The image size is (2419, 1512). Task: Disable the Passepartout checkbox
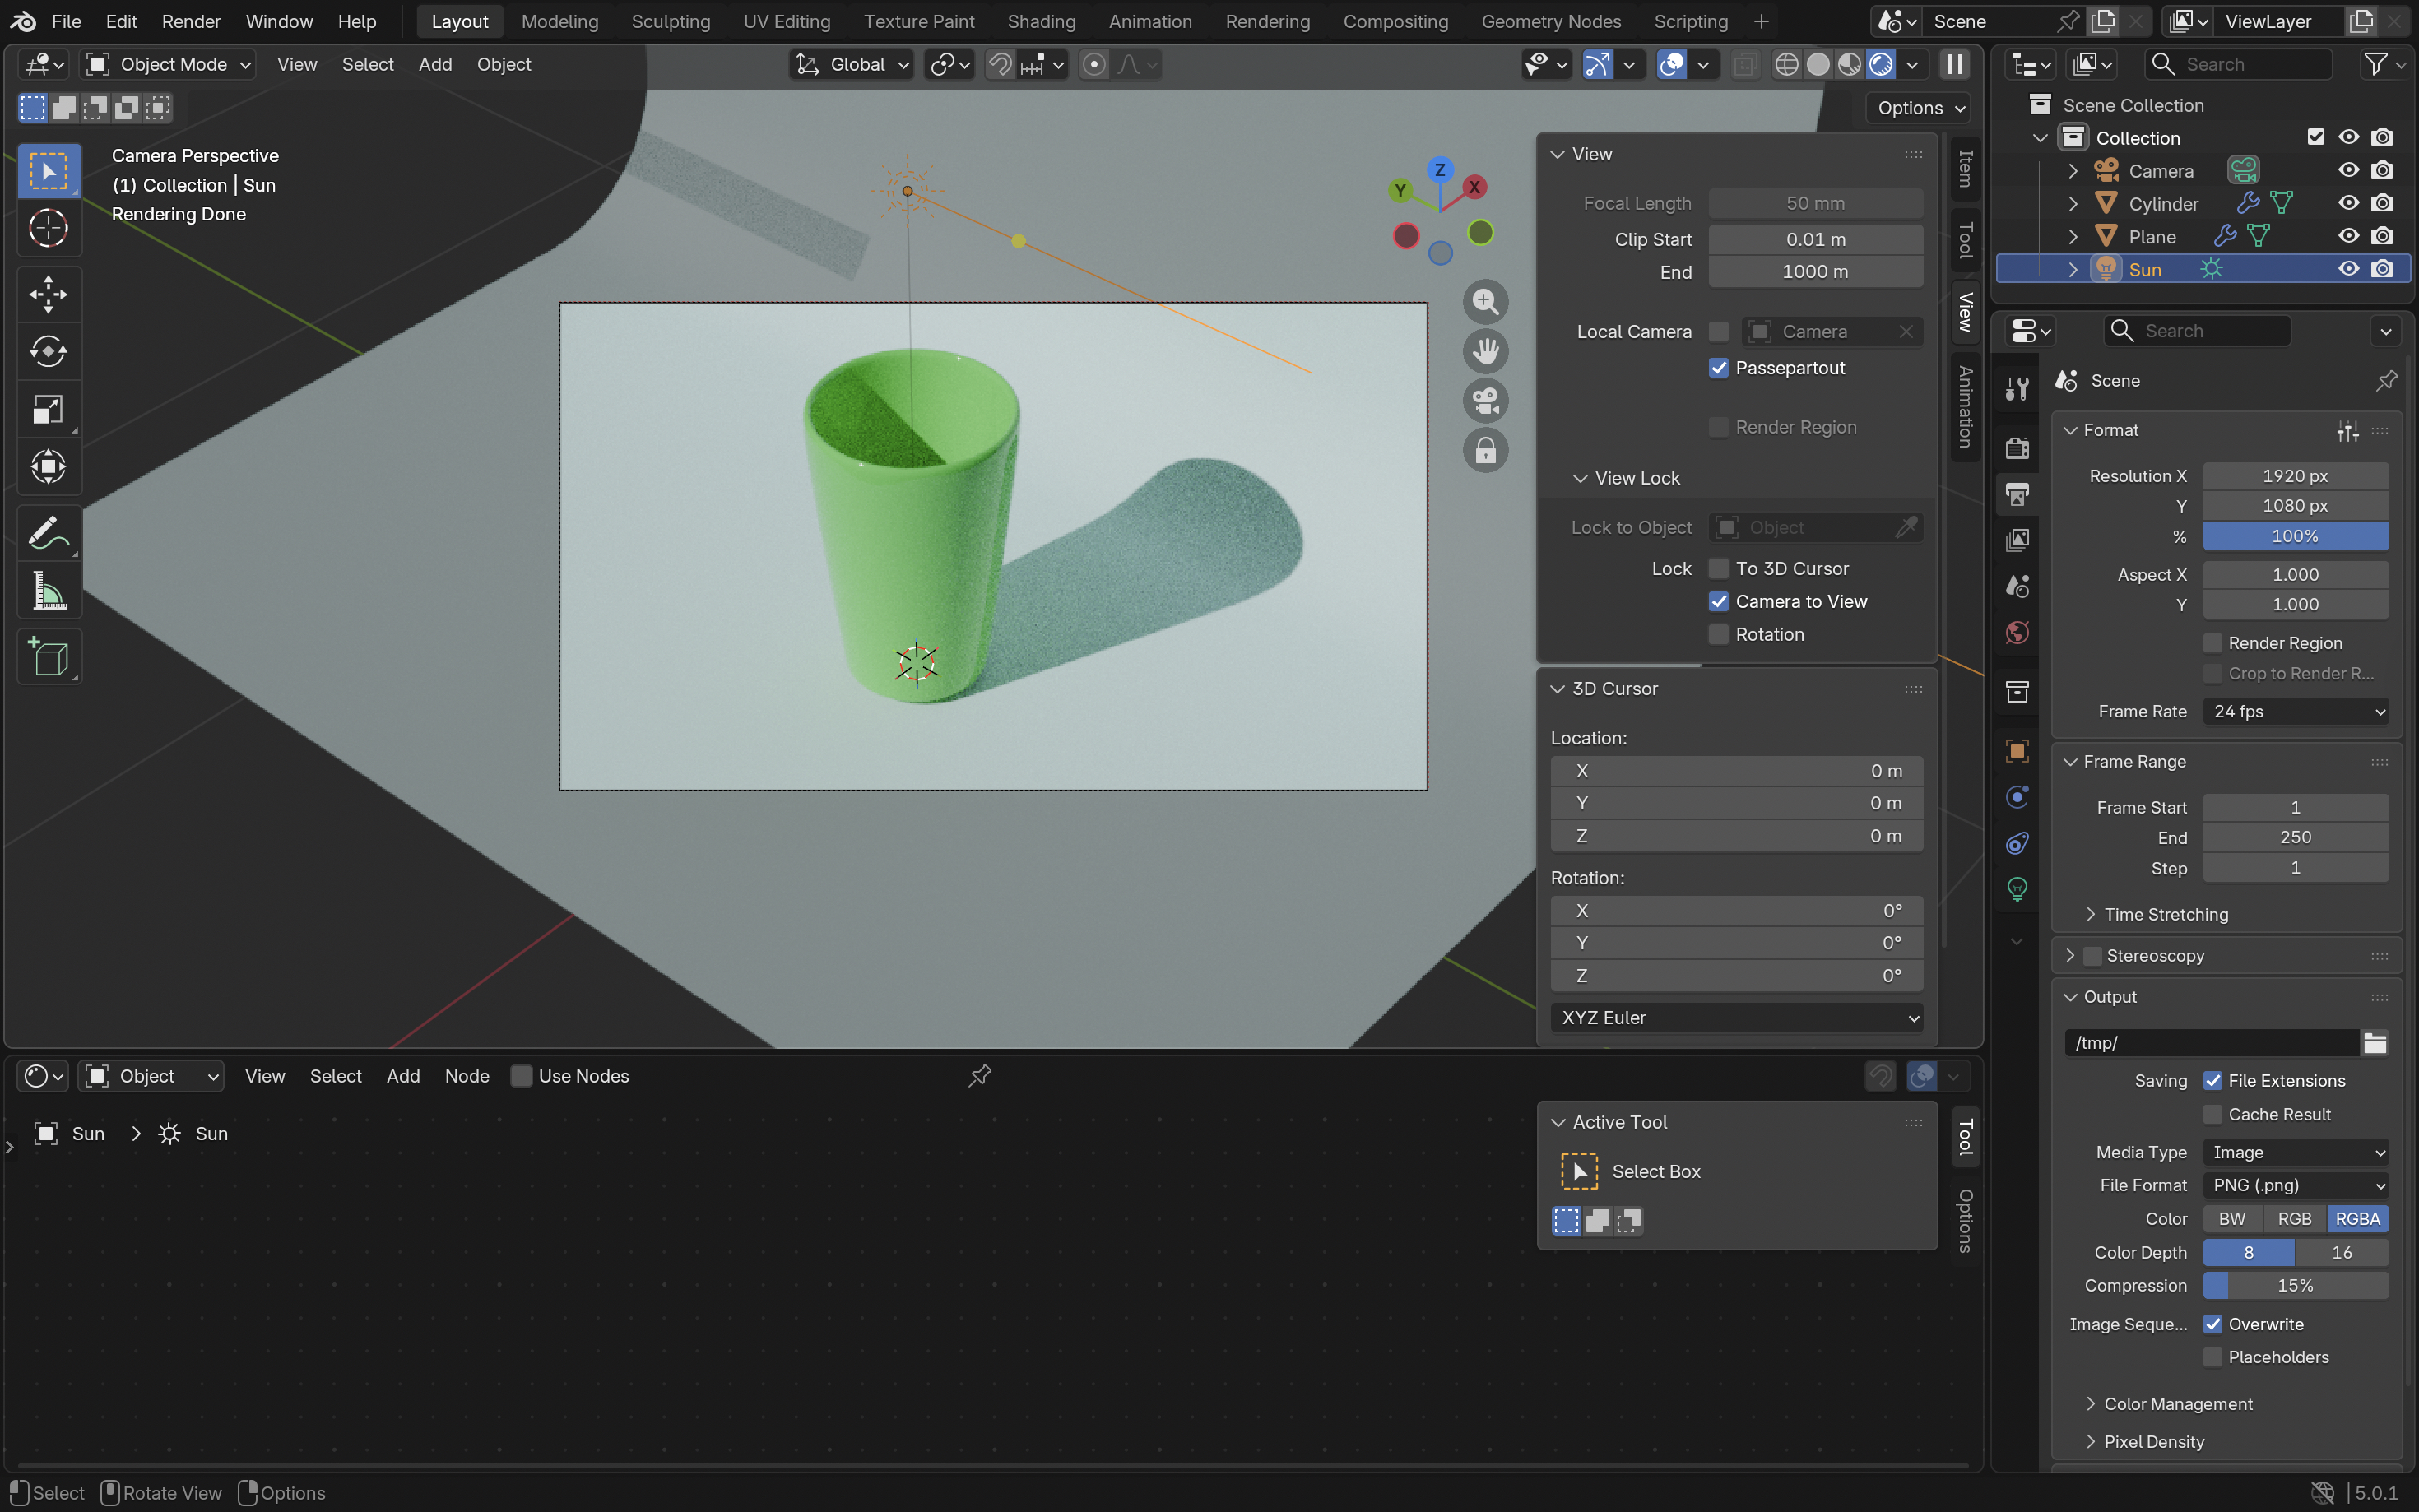click(x=1718, y=368)
